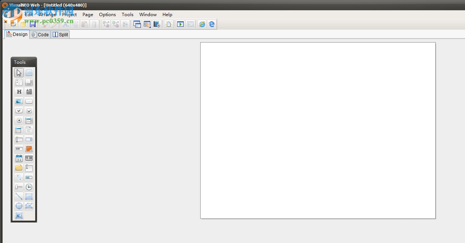Open the Project menu
This screenshot has height=243, width=465.
pos(69,15)
